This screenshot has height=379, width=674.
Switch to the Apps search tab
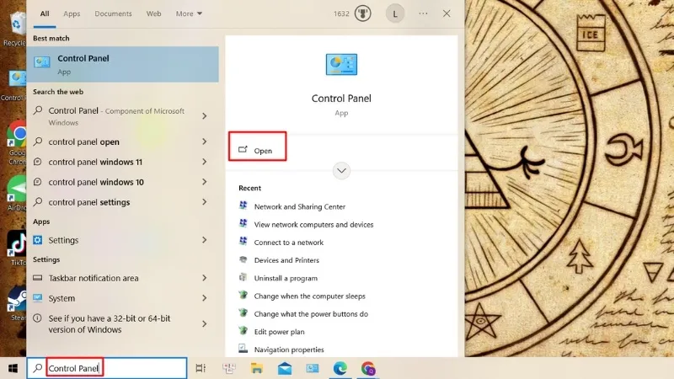tap(72, 13)
